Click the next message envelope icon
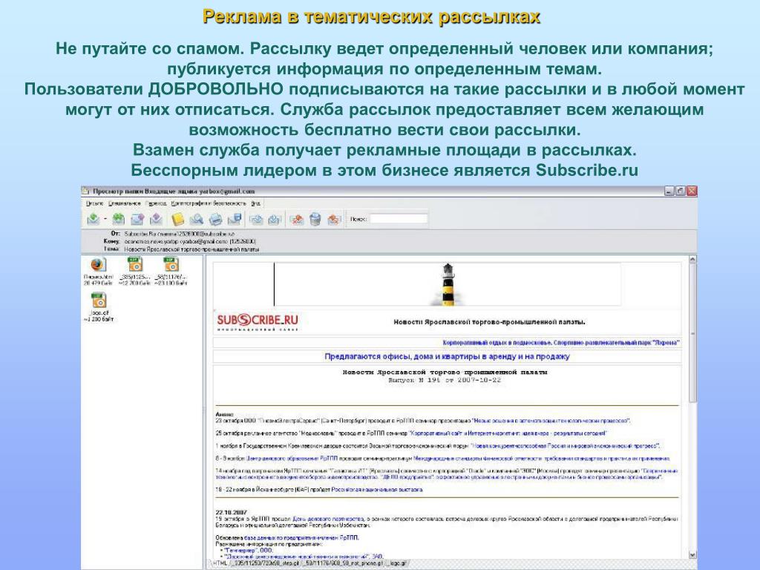 pos(275,219)
